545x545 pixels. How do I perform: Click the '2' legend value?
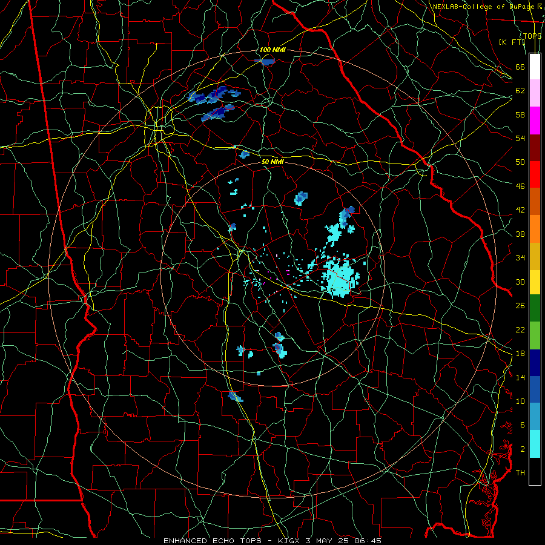pos(523,449)
